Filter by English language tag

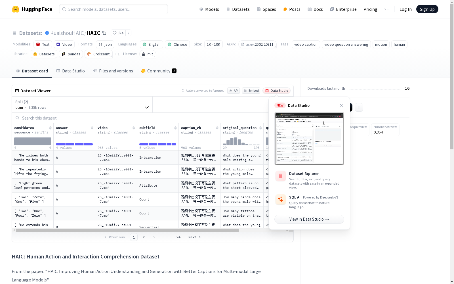[x=152, y=44]
